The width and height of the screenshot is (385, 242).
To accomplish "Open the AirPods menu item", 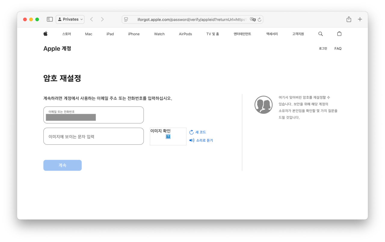I will pyautogui.click(x=185, y=34).
